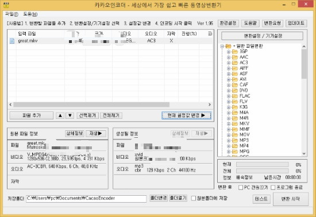Click the 폴더변경 button
Screen dimensions: 316x217
(x=159, y=198)
